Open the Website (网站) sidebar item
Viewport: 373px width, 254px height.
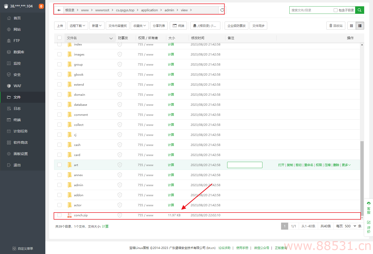pos(23,29)
